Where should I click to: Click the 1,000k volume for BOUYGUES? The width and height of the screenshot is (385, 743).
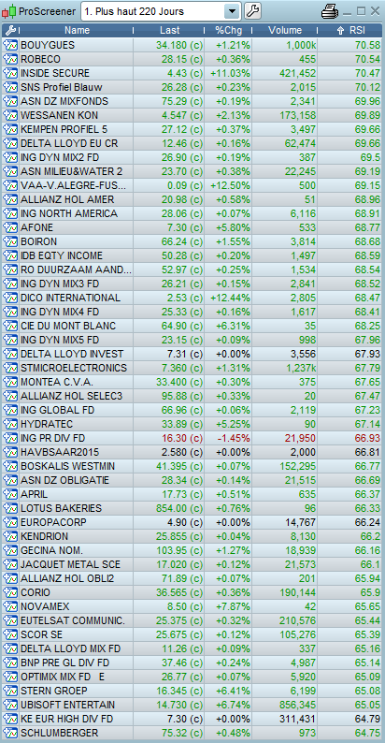click(300, 46)
